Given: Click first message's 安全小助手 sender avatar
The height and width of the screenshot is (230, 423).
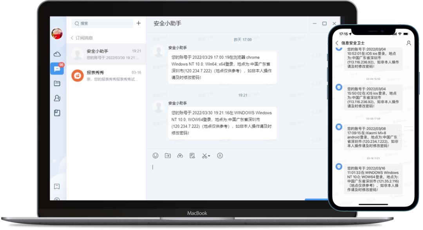Looking at the screenshot, I should (x=159, y=51).
